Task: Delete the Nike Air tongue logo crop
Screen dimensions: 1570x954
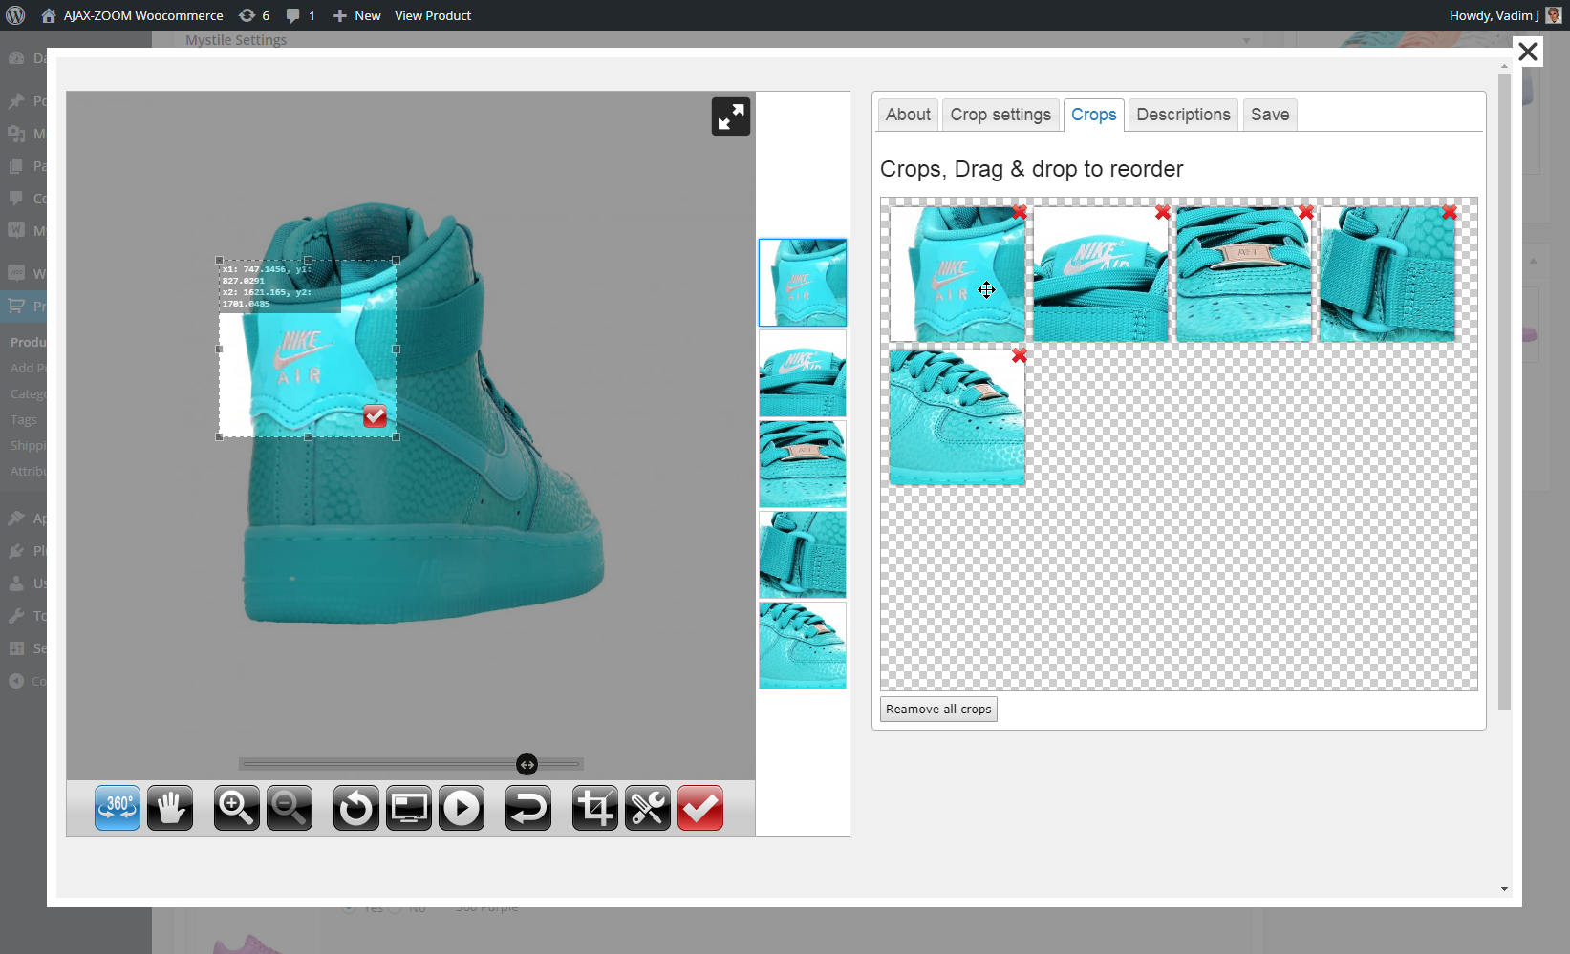Action: (1163, 212)
